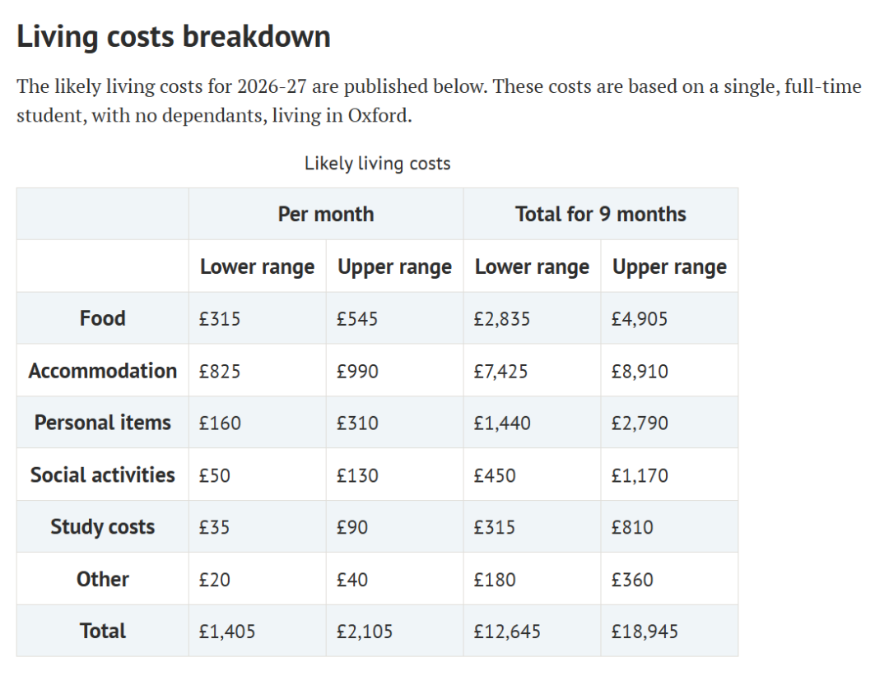
Task: Click the 'Social activities' row label
Action: click(103, 474)
